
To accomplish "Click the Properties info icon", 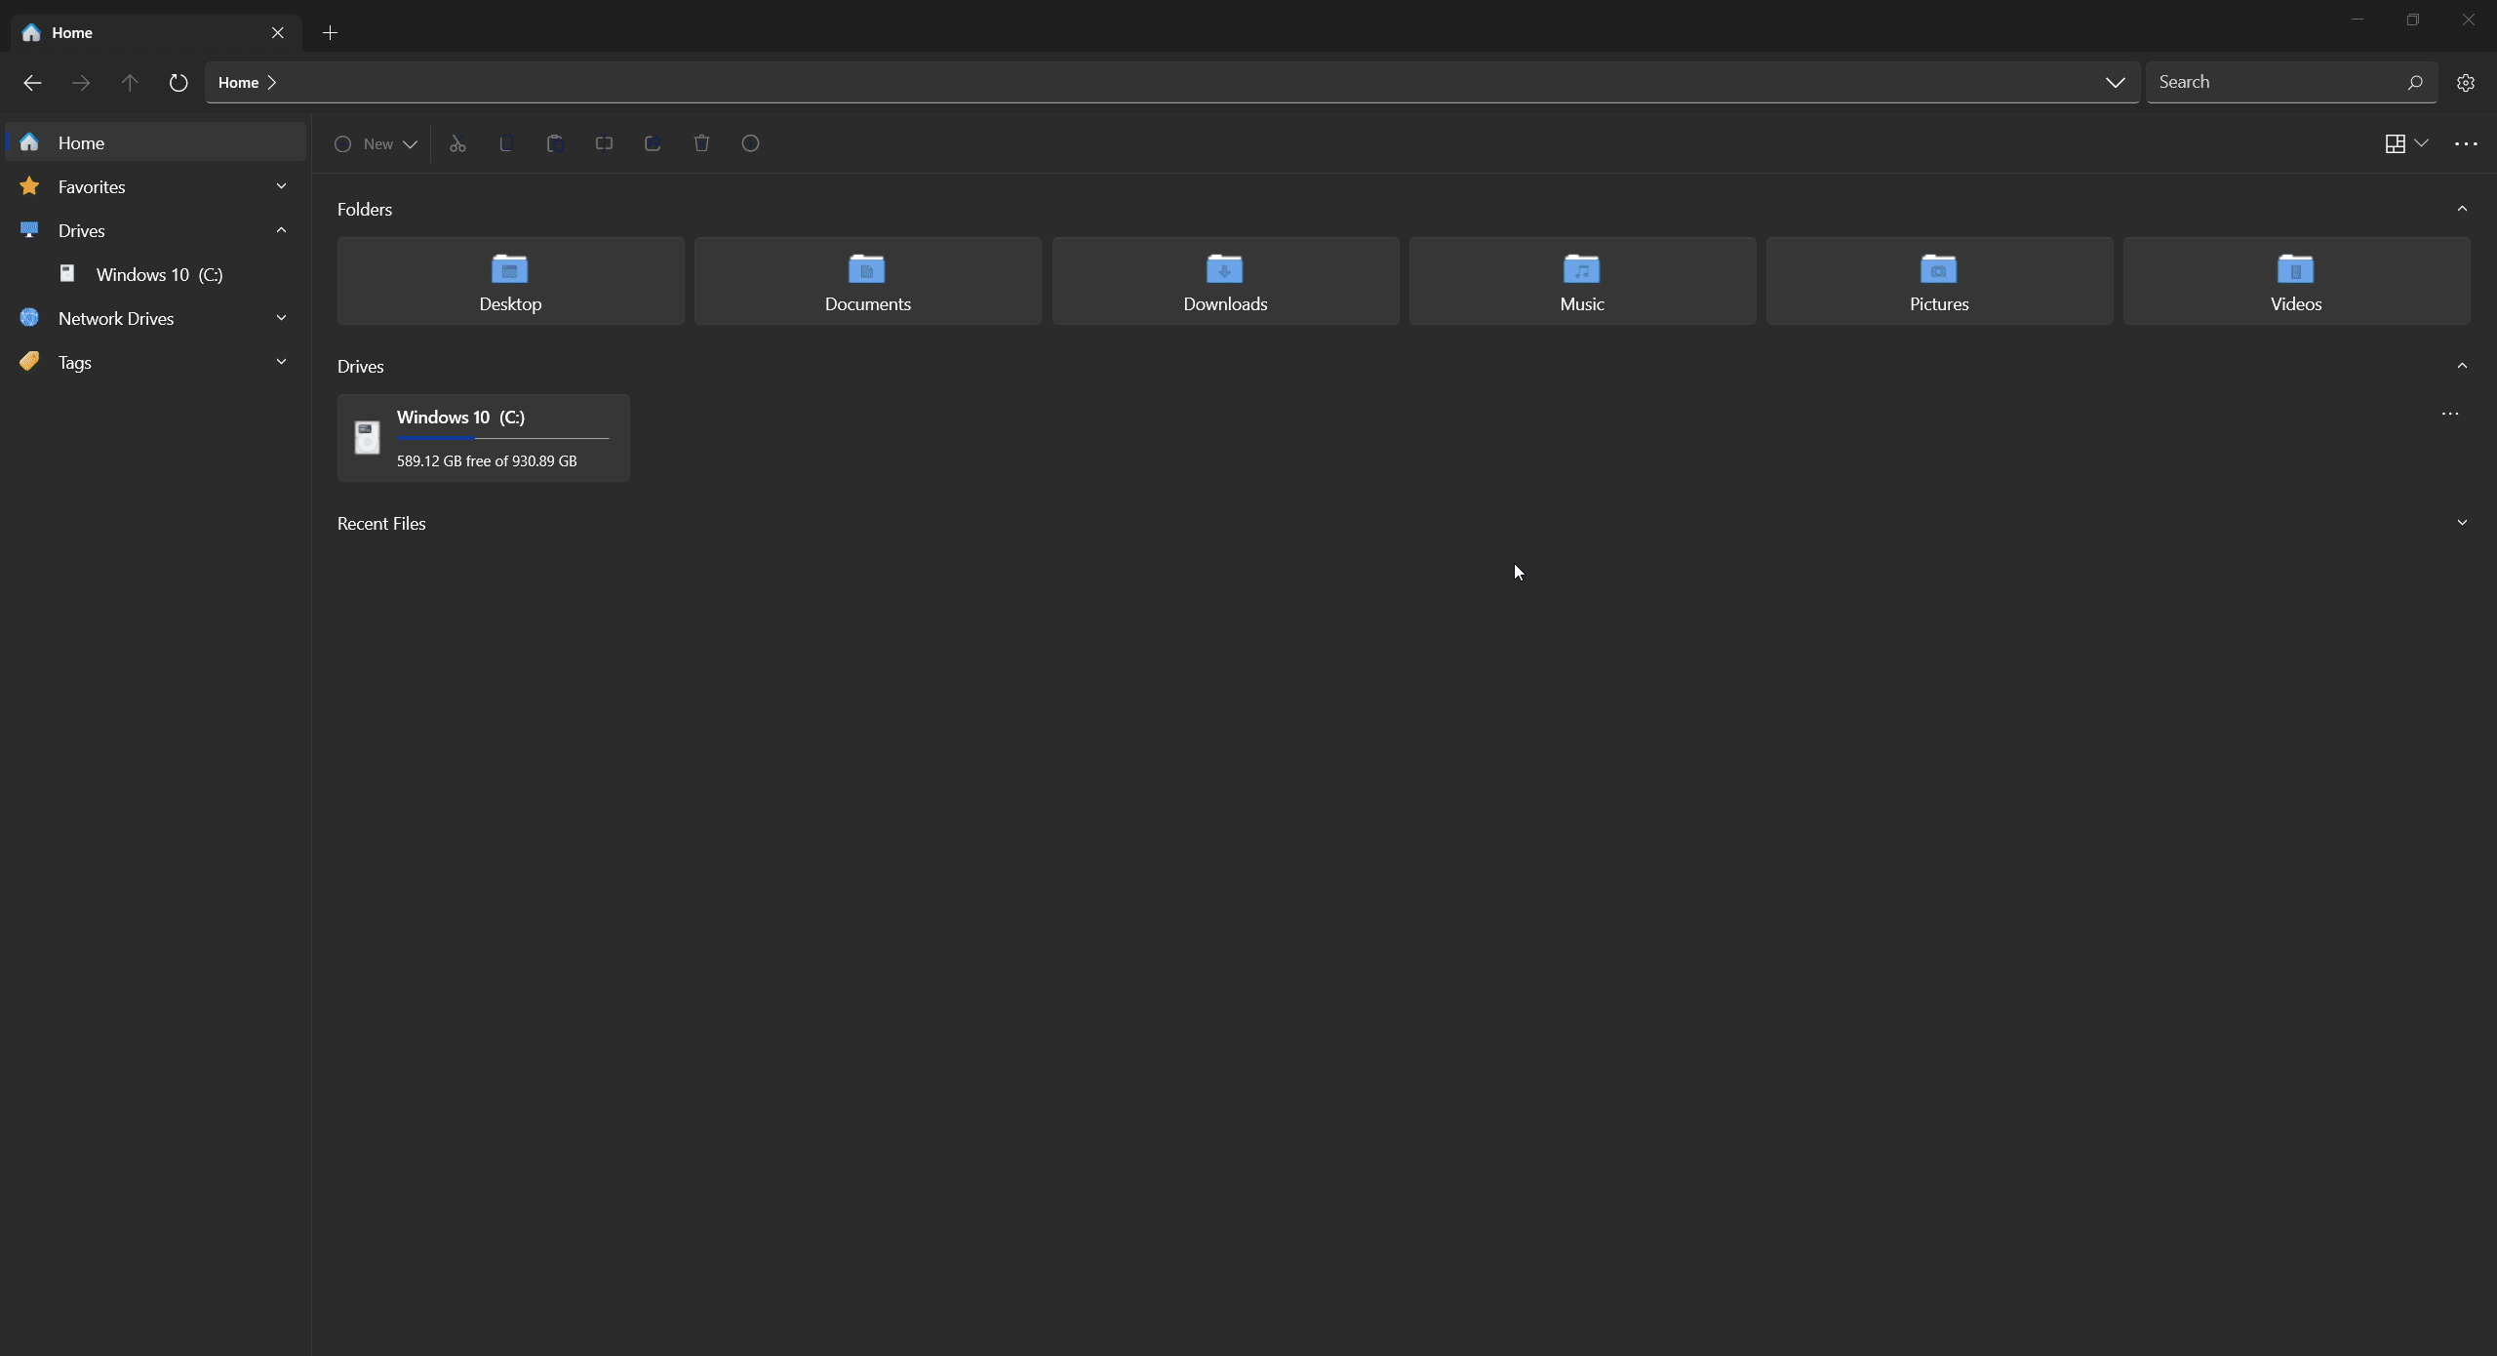I will pos(750,144).
